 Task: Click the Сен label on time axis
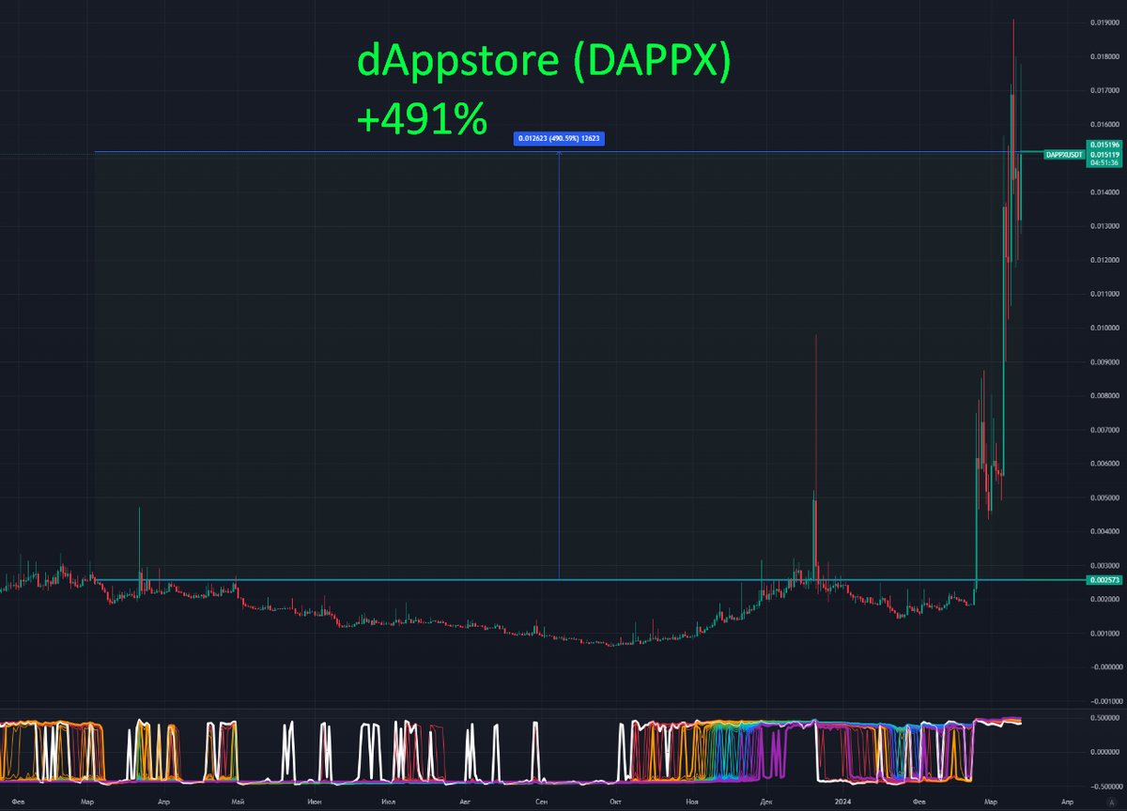[x=542, y=802]
